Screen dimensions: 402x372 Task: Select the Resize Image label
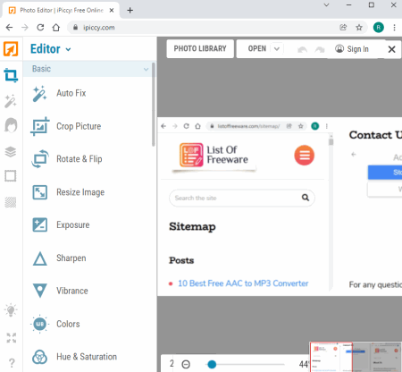[x=80, y=192]
